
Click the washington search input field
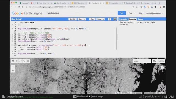(x=82, y=13)
